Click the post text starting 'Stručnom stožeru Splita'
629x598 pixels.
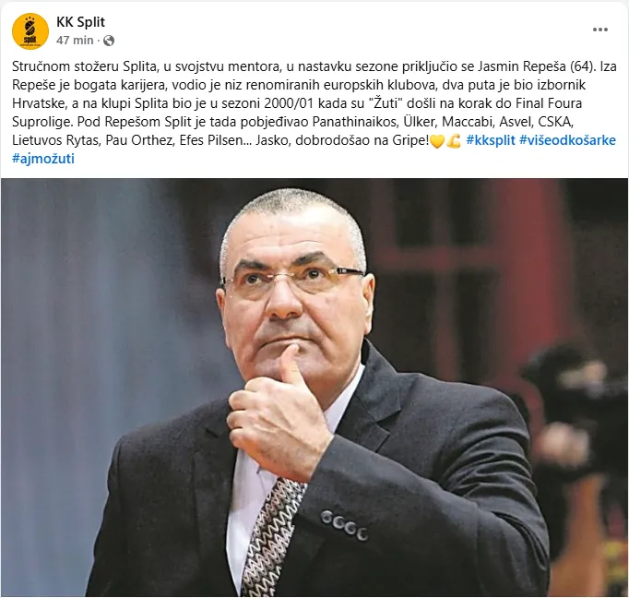tap(314, 113)
